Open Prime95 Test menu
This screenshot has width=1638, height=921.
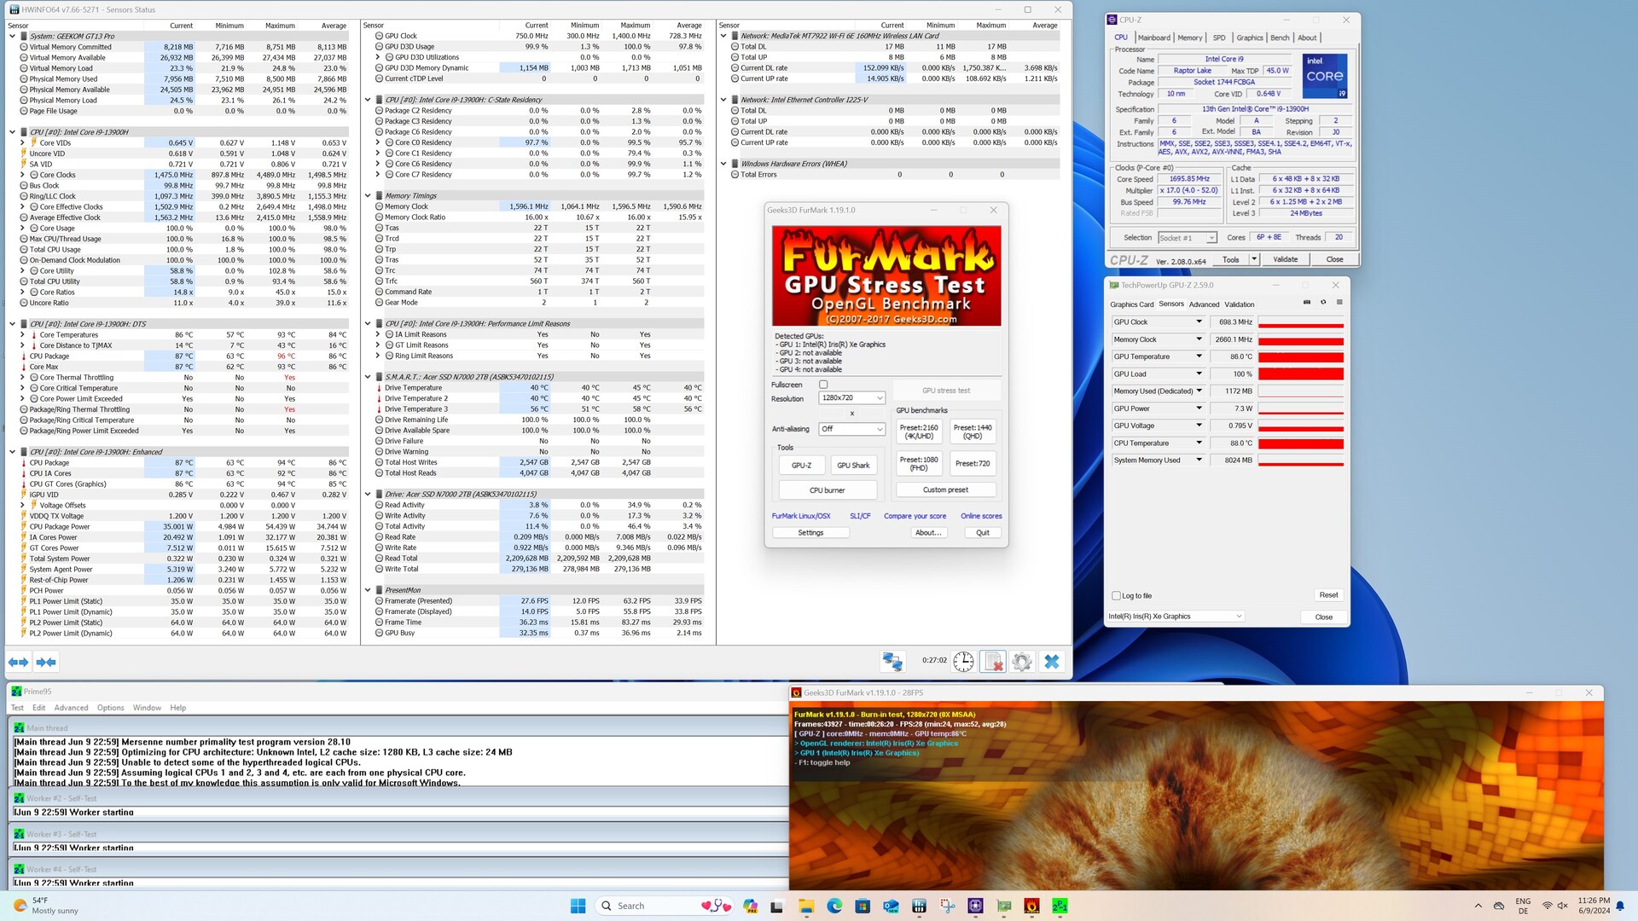[17, 708]
